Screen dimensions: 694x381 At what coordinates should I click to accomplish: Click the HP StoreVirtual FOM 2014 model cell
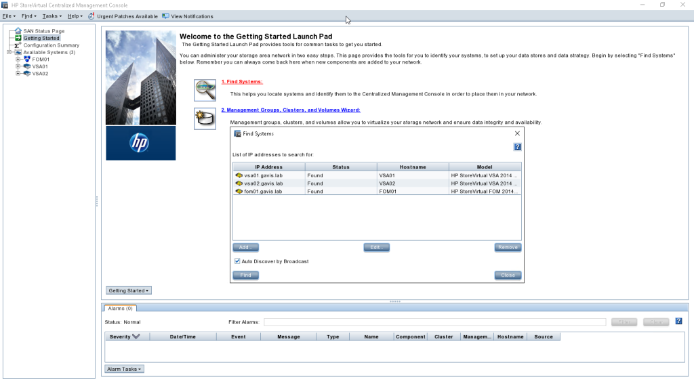(x=485, y=192)
